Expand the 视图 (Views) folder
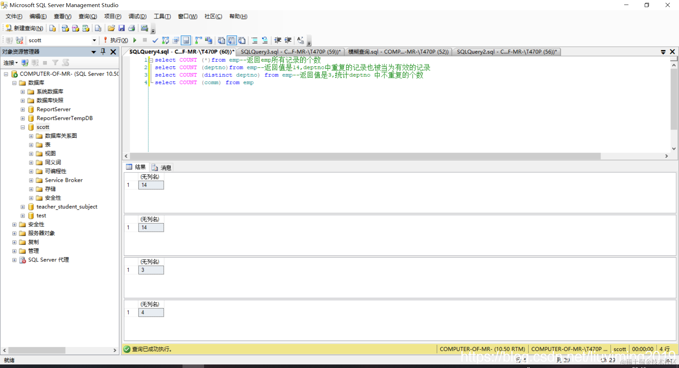This screenshot has height=368, width=679. pyautogui.click(x=31, y=154)
